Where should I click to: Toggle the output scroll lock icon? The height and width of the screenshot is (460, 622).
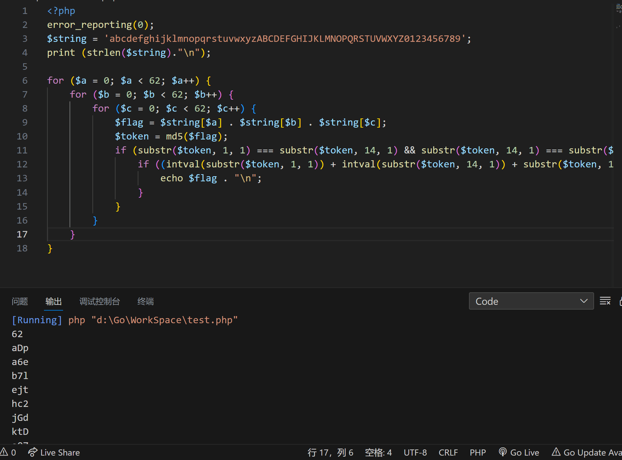[x=620, y=301]
